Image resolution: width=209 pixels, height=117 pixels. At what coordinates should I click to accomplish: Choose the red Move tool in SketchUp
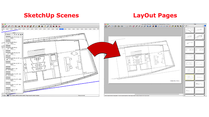pos(25,26)
